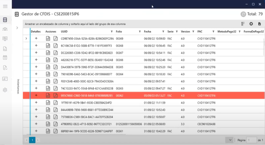Open the hamburger menu in the sidebar
This screenshot has width=265, height=145.
(x=5, y=6)
